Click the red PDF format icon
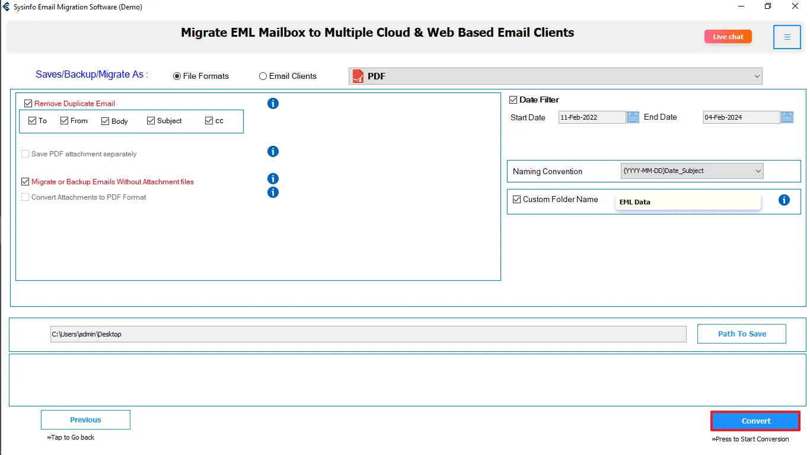The image size is (810, 455). [x=358, y=76]
